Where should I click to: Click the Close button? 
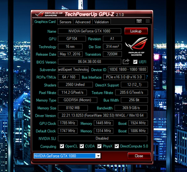[x=139, y=156]
